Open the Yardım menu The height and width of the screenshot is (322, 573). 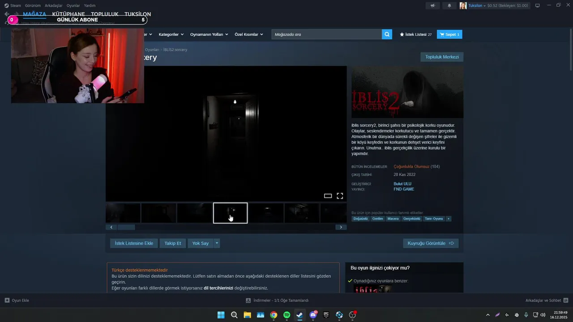pos(90,5)
